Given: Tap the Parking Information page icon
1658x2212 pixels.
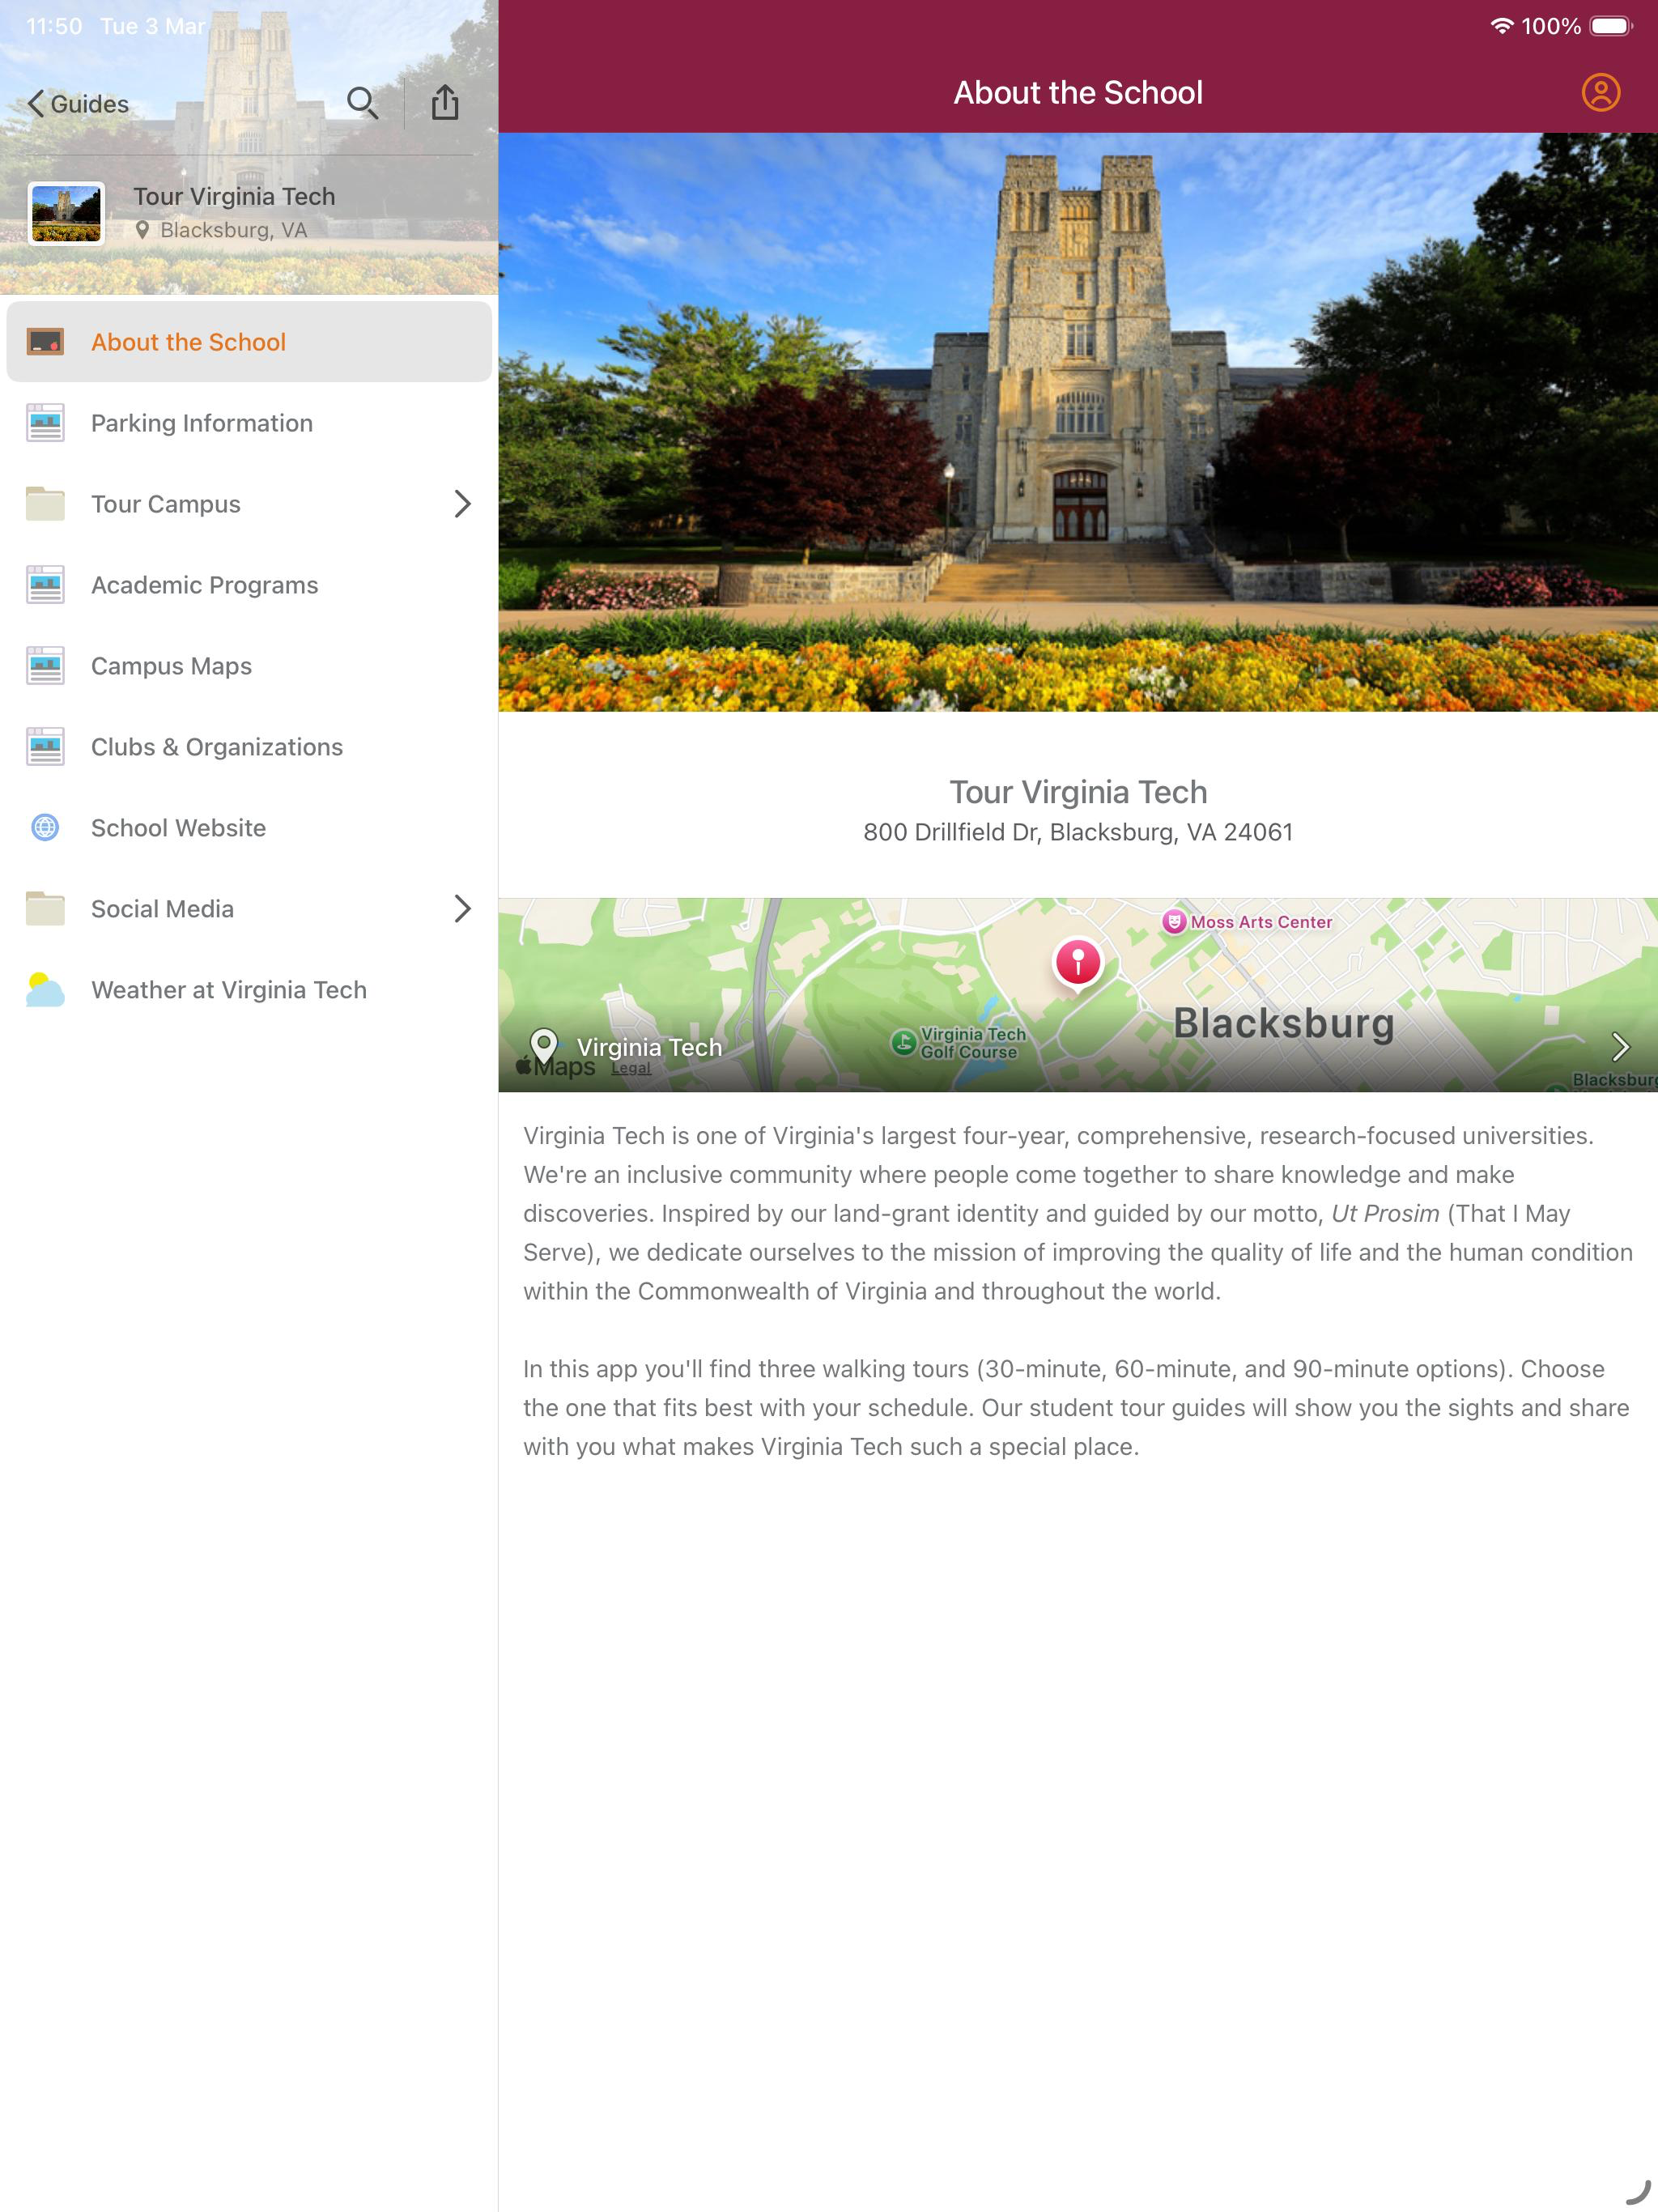Looking at the screenshot, I should tap(45, 423).
